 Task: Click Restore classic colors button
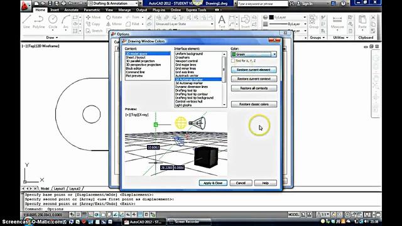[254, 104]
